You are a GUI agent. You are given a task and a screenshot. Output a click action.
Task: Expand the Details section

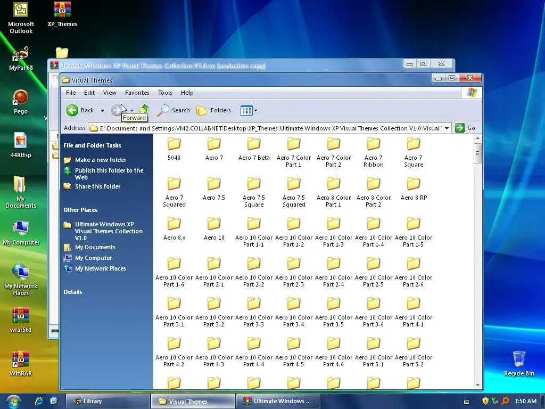[72, 292]
